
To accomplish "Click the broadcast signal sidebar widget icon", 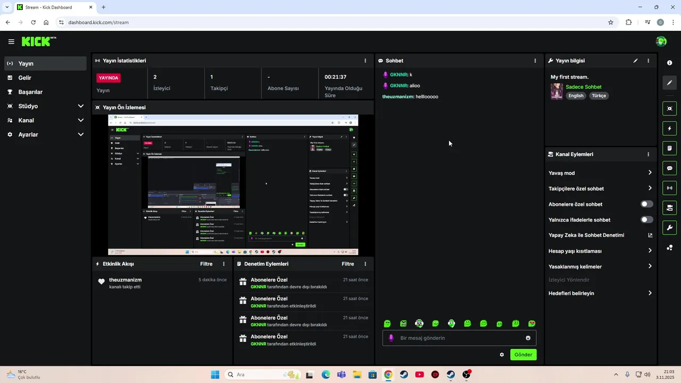I will point(669,188).
